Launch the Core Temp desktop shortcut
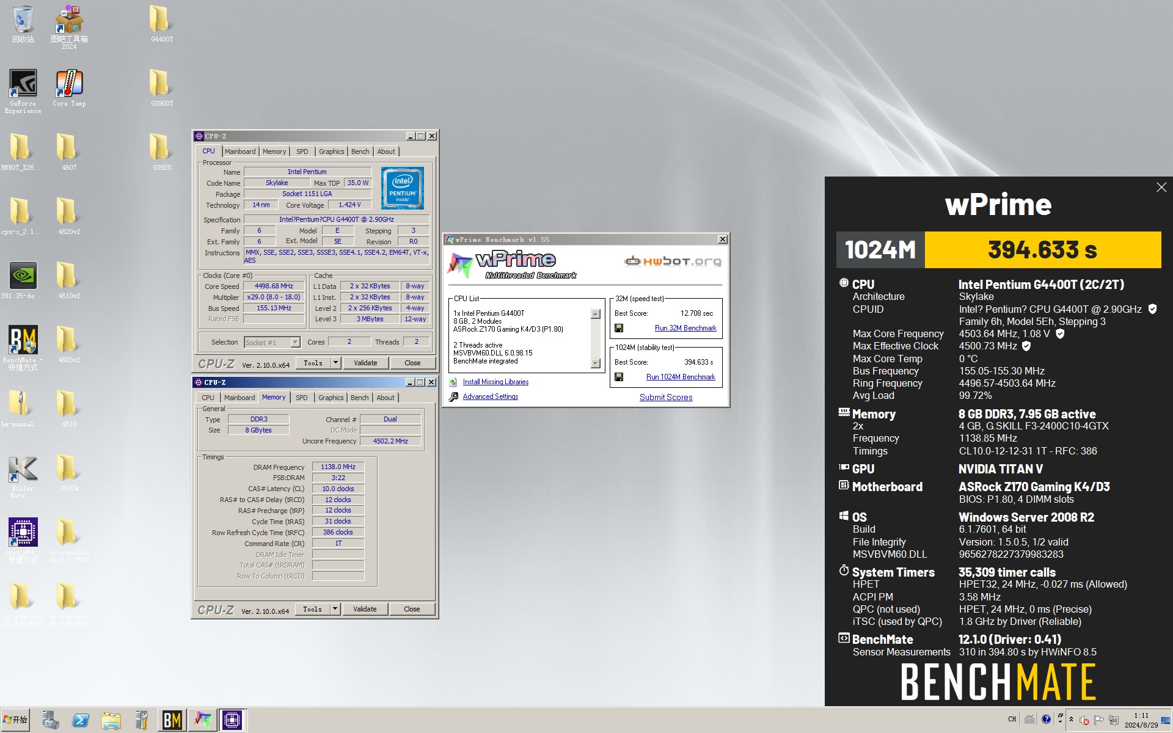This screenshot has width=1173, height=733. [69, 88]
